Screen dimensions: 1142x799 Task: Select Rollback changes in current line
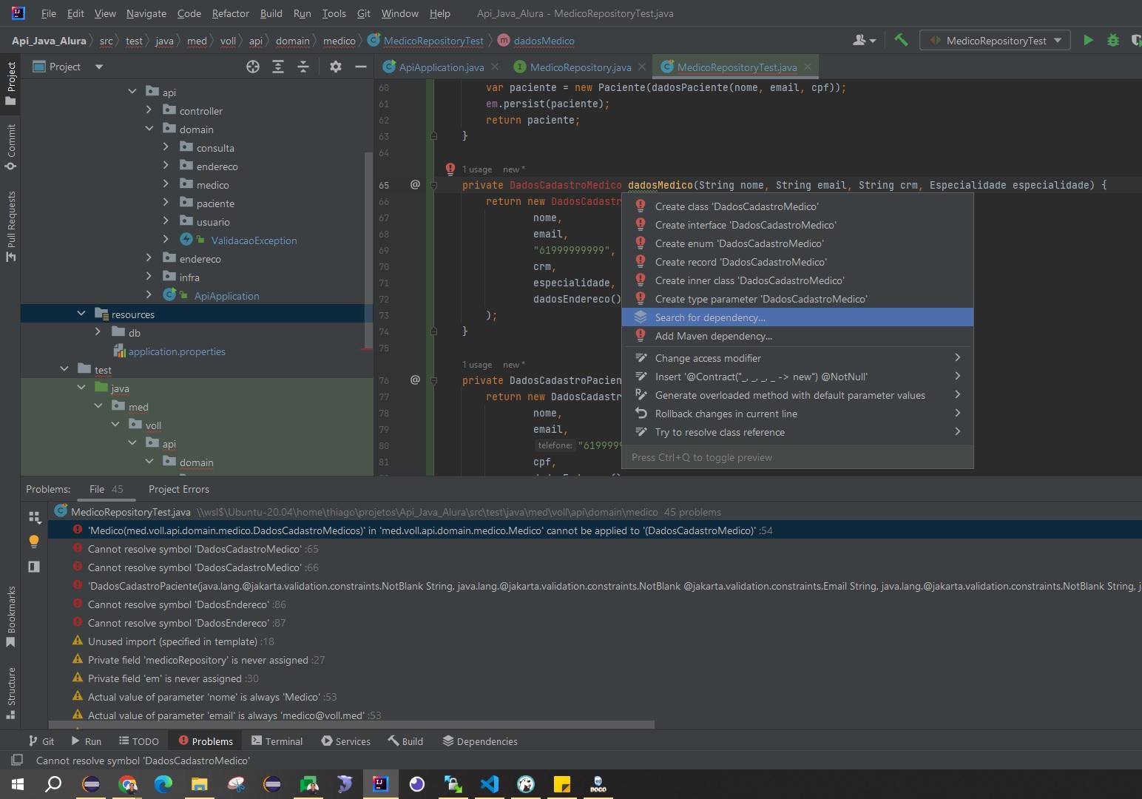[x=797, y=414]
